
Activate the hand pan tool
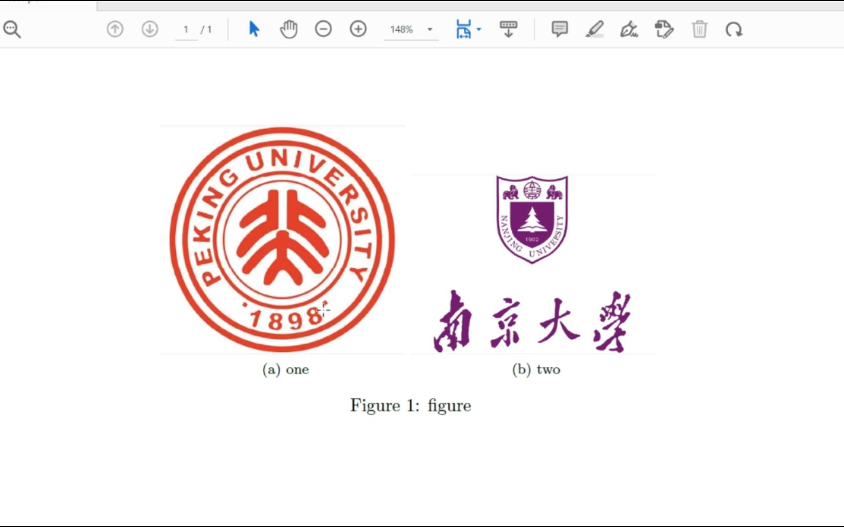point(289,29)
